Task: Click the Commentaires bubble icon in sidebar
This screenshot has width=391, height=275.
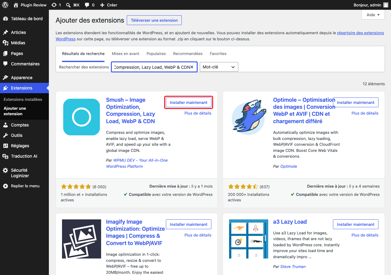Action: tap(5, 64)
